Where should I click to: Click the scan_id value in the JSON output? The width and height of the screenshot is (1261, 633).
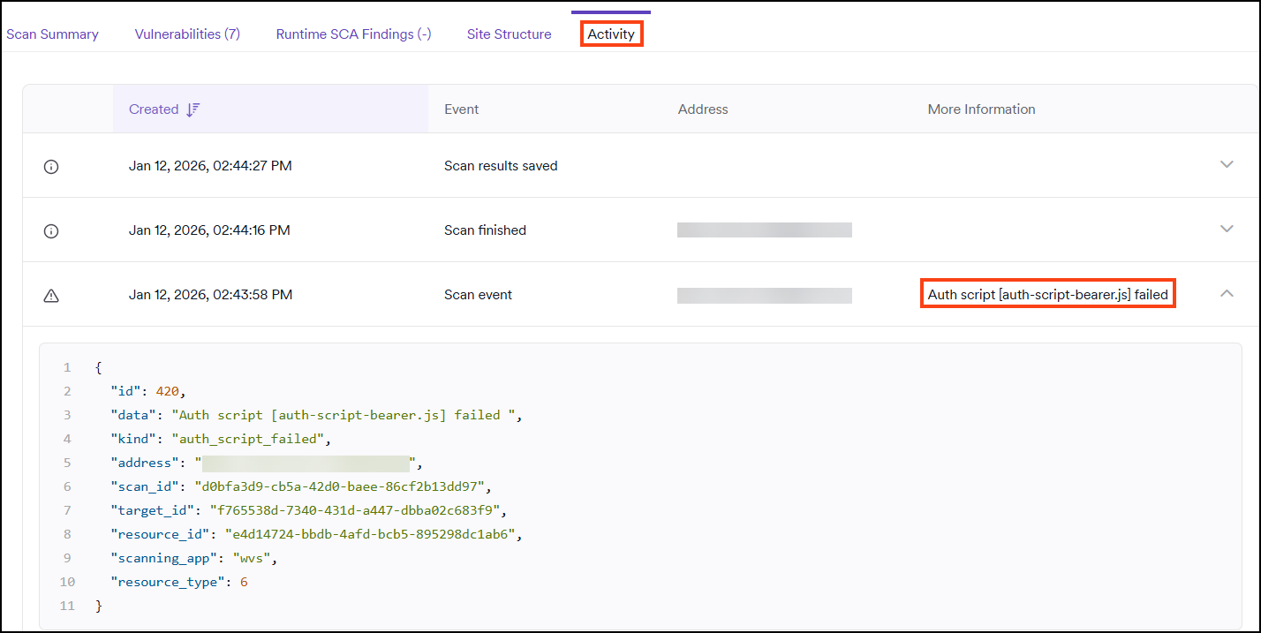[x=344, y=486]
